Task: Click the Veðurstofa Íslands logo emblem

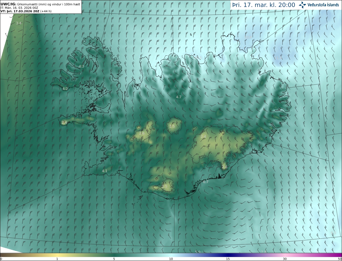Action: [x=302, y=5]
